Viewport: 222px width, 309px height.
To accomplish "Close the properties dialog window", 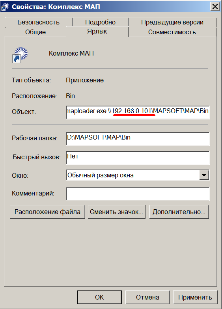I will tap(215, 6).
